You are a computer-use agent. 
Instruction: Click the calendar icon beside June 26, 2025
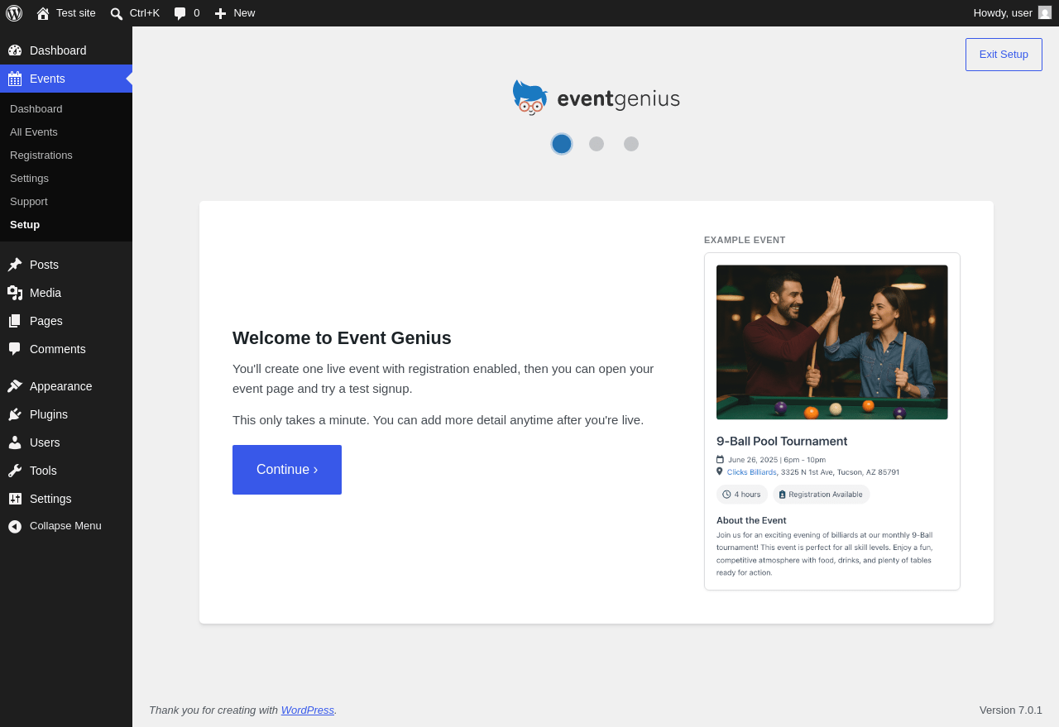720,459
